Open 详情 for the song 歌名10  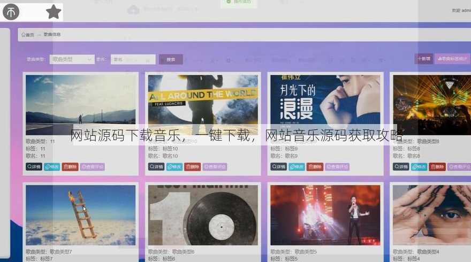point(156,167)
